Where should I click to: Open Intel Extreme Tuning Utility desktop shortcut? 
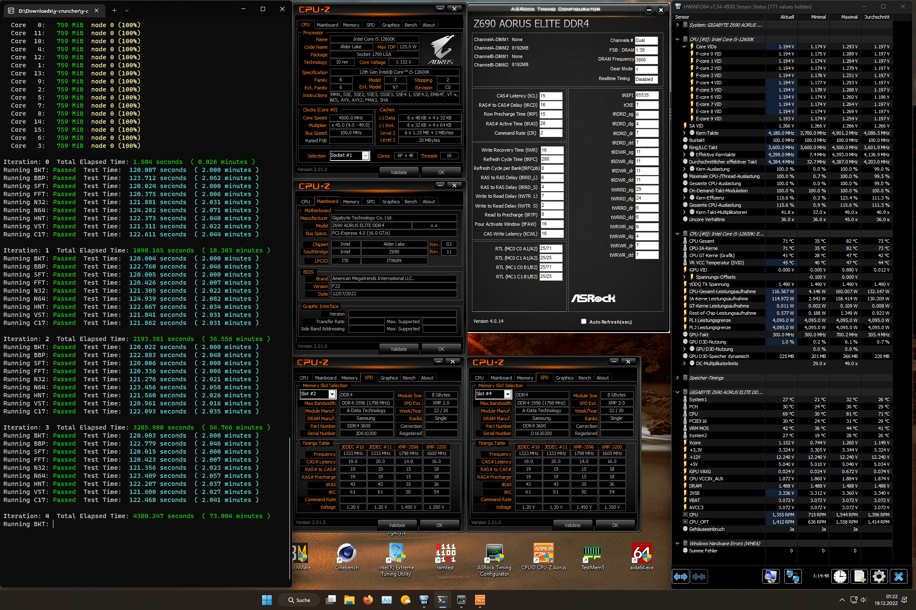pos(396,560)
